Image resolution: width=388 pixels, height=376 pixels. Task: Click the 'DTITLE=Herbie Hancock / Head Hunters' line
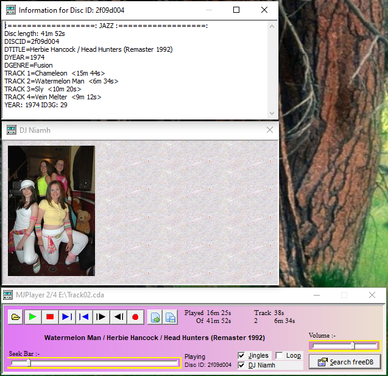[x=88, y=49]
